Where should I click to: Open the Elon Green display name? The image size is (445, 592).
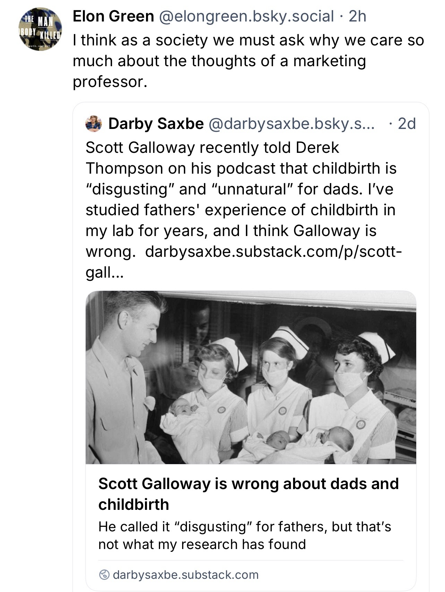[113, 16]
